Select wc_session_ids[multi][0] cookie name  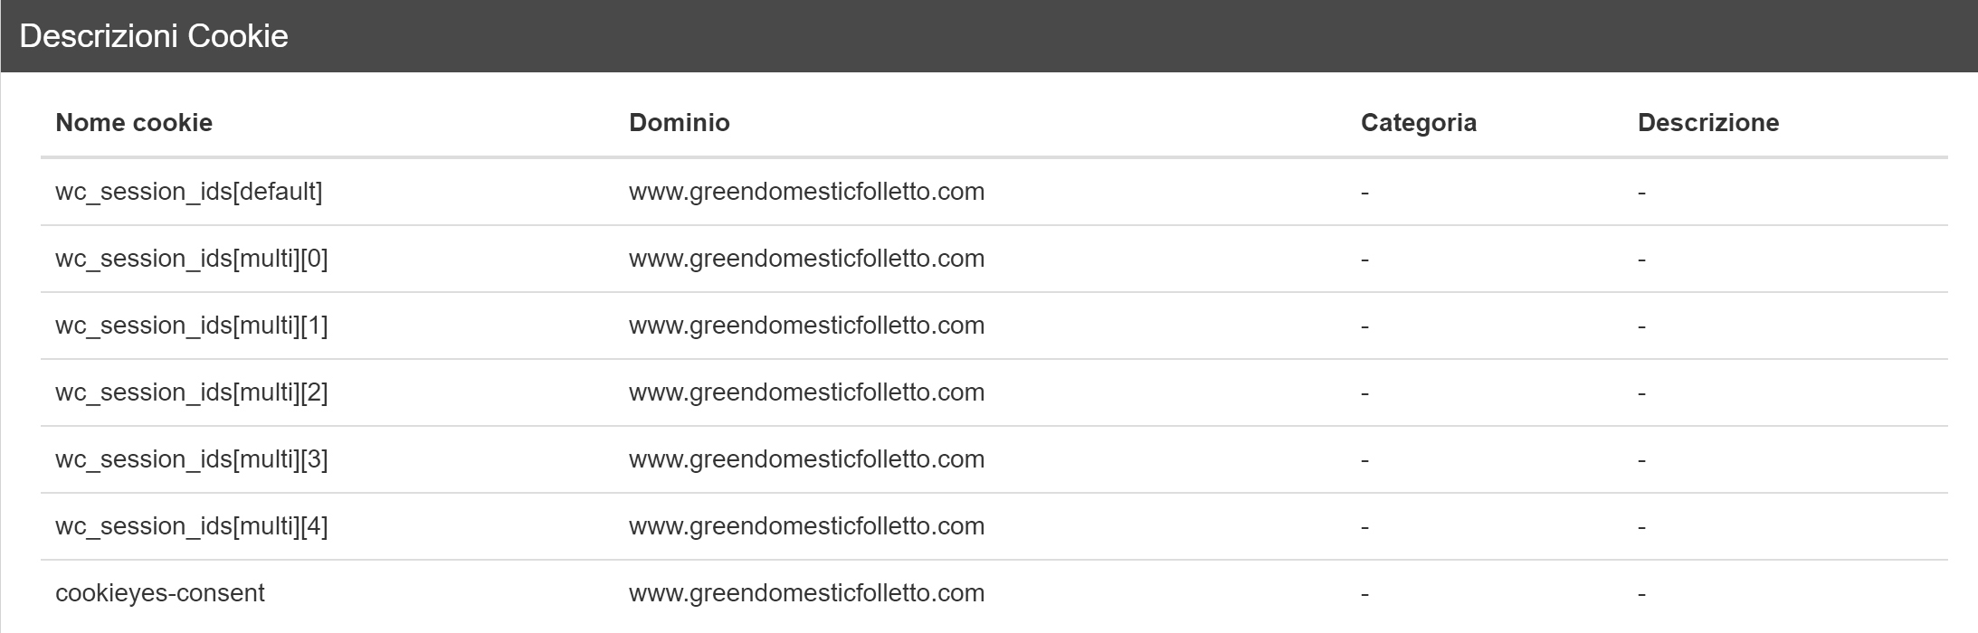pyautogui.click(x=192, y=259)
